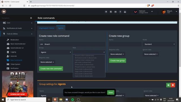Open the warning triangle alert icon
Image resolution: width=181 pixels, height=102 pixels.
tap(125, 12)
